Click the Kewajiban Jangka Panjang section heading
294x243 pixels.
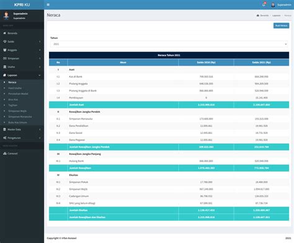[85, 154]
